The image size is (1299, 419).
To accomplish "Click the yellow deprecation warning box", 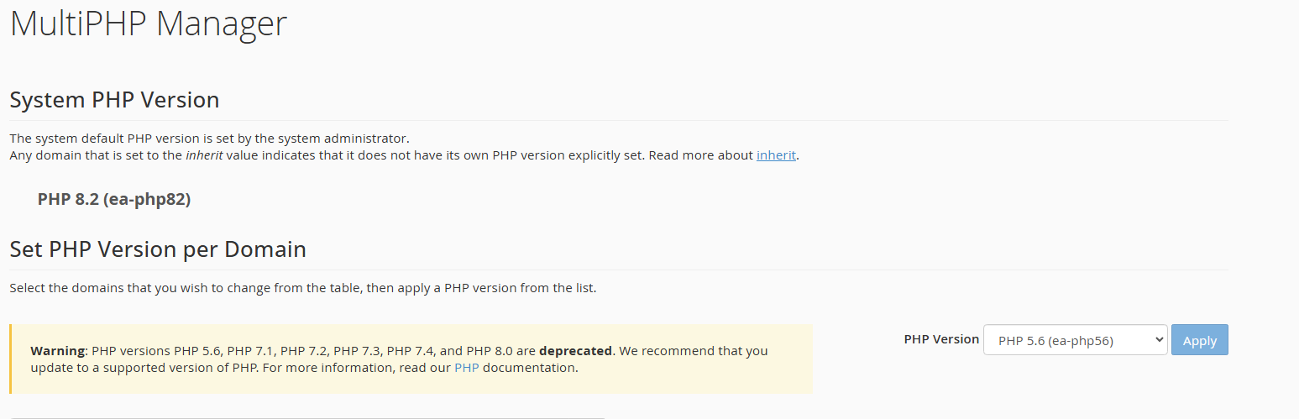I will (411, 359).
